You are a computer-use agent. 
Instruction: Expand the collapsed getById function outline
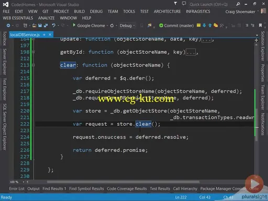pos(33,52)
